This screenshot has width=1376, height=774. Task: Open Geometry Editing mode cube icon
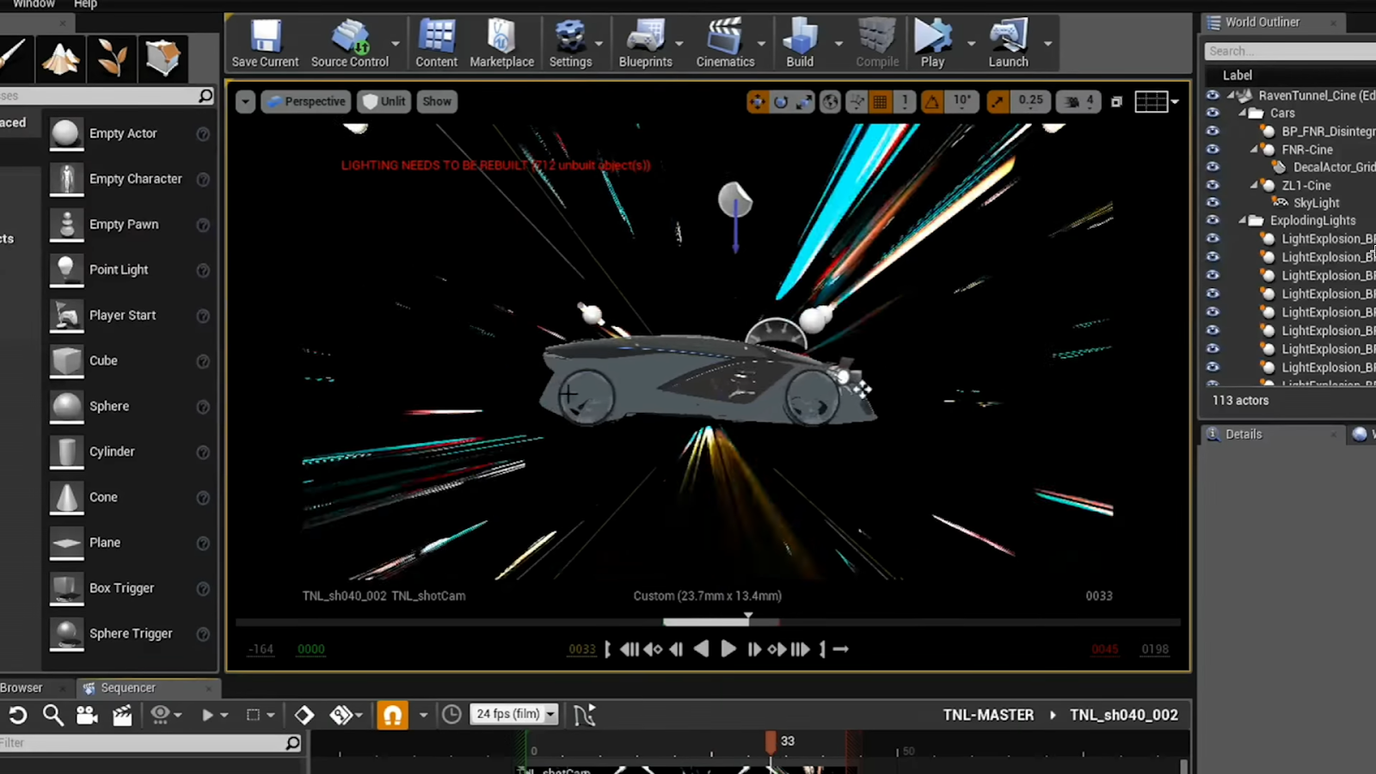pos(162,58)
